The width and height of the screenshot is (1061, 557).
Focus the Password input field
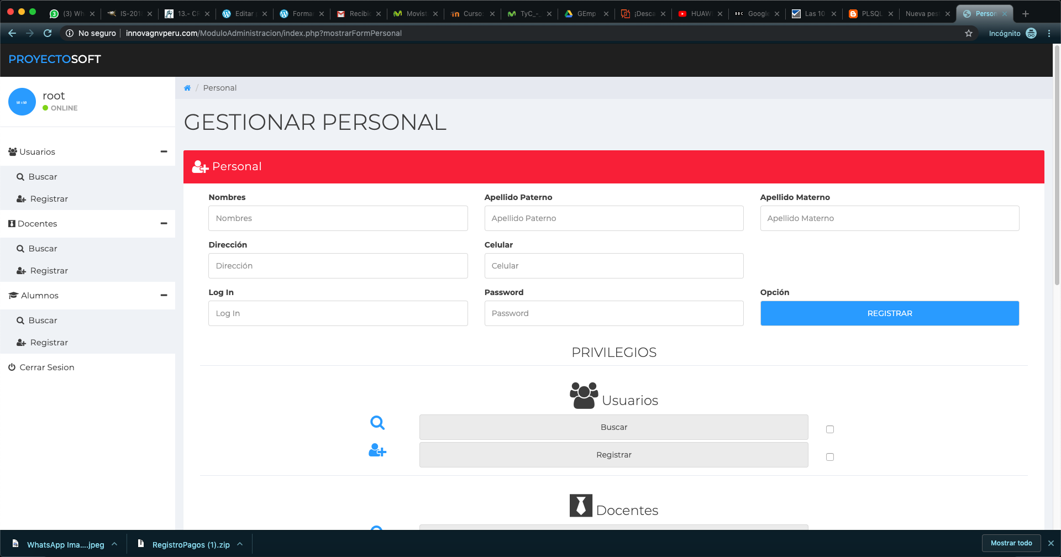coord(613,313)
